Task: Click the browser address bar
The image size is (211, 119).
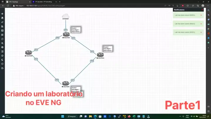Action: click(x=88, y=6)
